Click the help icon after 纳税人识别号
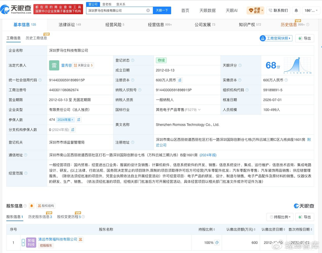Viewport: 322px width, 253px height. (x=140, y=90)
